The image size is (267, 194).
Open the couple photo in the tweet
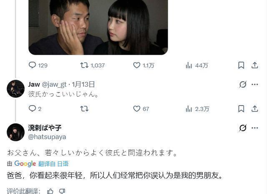pyautogui.click(x=98, y=27)
